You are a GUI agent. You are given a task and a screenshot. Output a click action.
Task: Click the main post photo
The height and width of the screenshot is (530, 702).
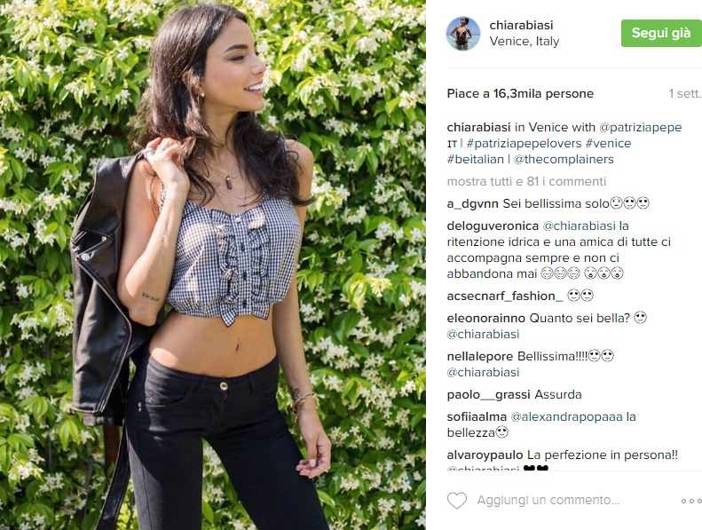(213, 265)
